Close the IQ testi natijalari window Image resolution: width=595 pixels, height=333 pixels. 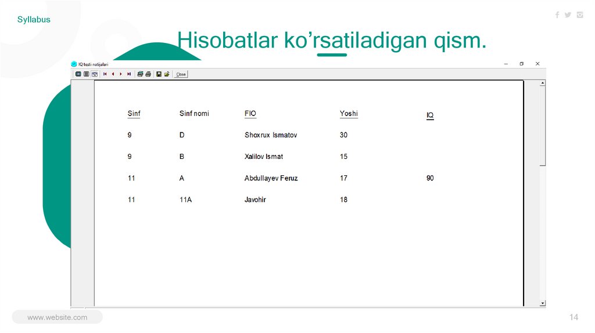point(537,64)
